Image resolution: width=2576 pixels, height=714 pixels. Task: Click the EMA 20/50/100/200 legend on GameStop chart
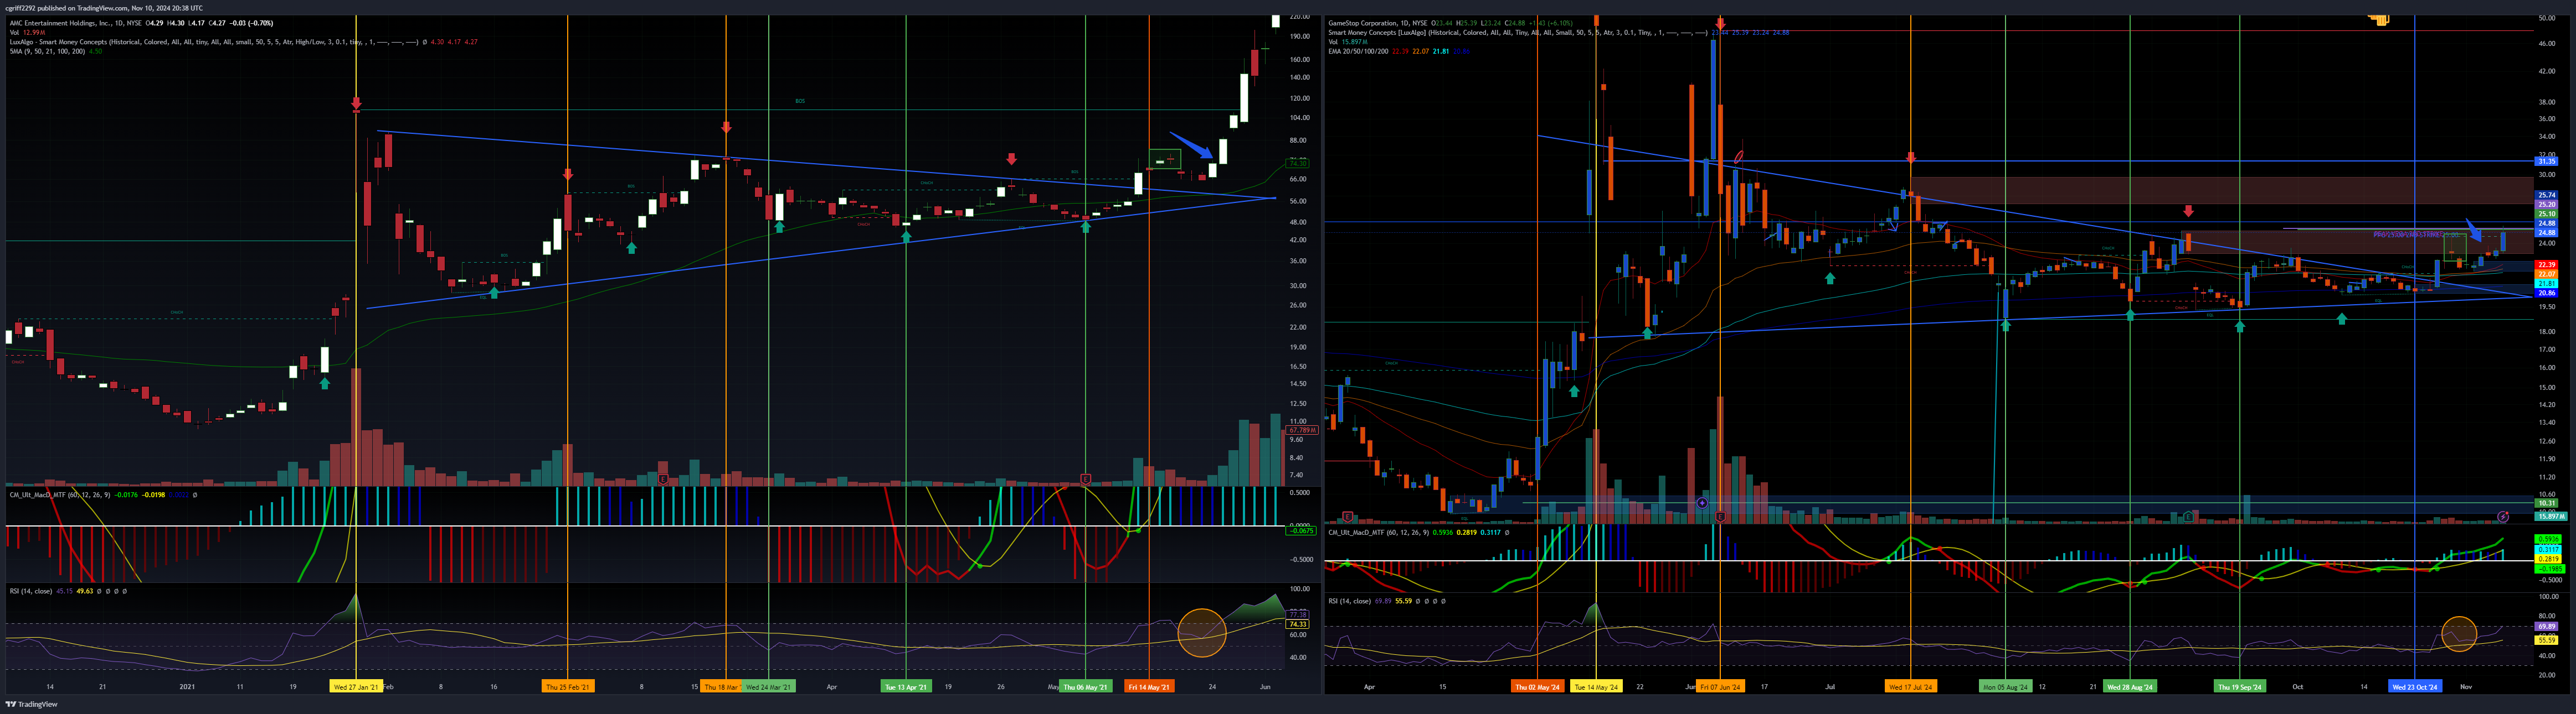click(x=1358, y=51)
